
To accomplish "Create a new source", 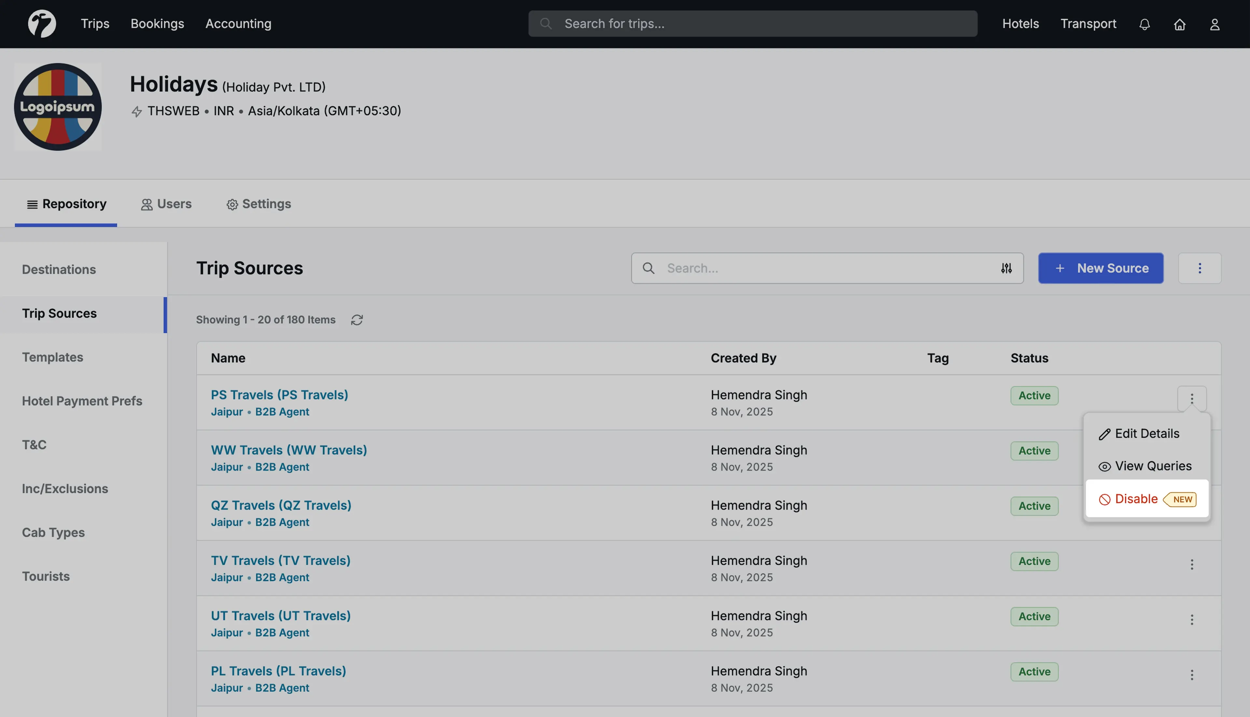I will click(1101, 268).
